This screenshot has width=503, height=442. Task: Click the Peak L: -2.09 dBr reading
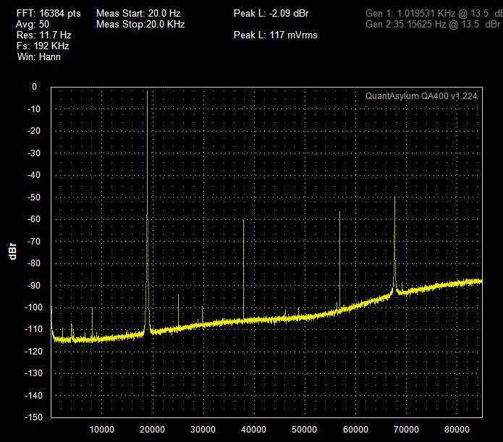coord(271,14)
